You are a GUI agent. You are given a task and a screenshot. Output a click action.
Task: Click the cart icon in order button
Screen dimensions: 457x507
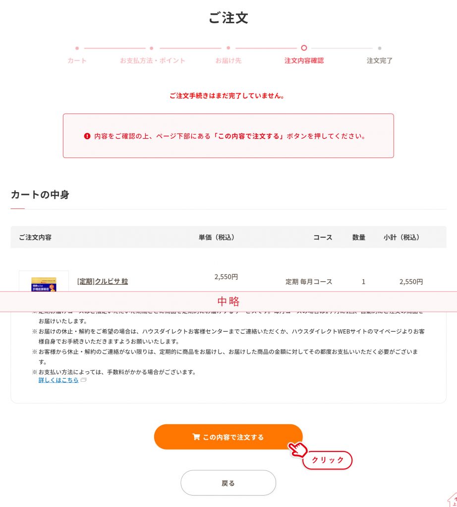pos(196,437)
